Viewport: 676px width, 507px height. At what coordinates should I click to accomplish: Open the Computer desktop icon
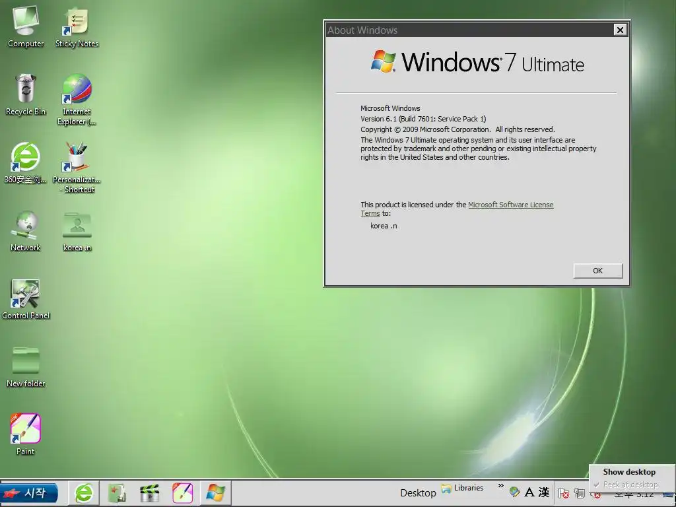(x=26, y=26)
